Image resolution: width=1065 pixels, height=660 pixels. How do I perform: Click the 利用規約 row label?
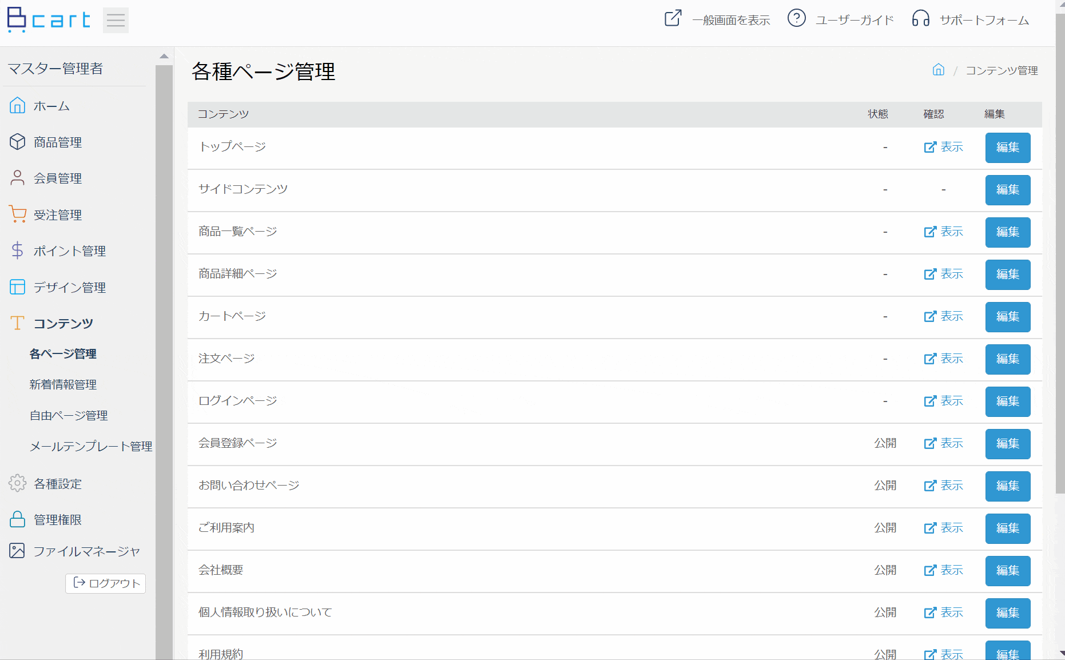(221, 654)
